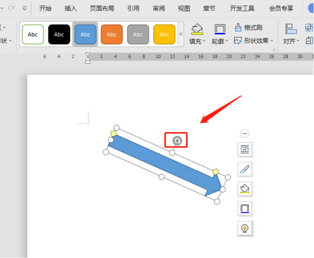Collapse the floating shape toolbar (minus icon)
This screenshot has height=258, width=314.
coord(245,133)
